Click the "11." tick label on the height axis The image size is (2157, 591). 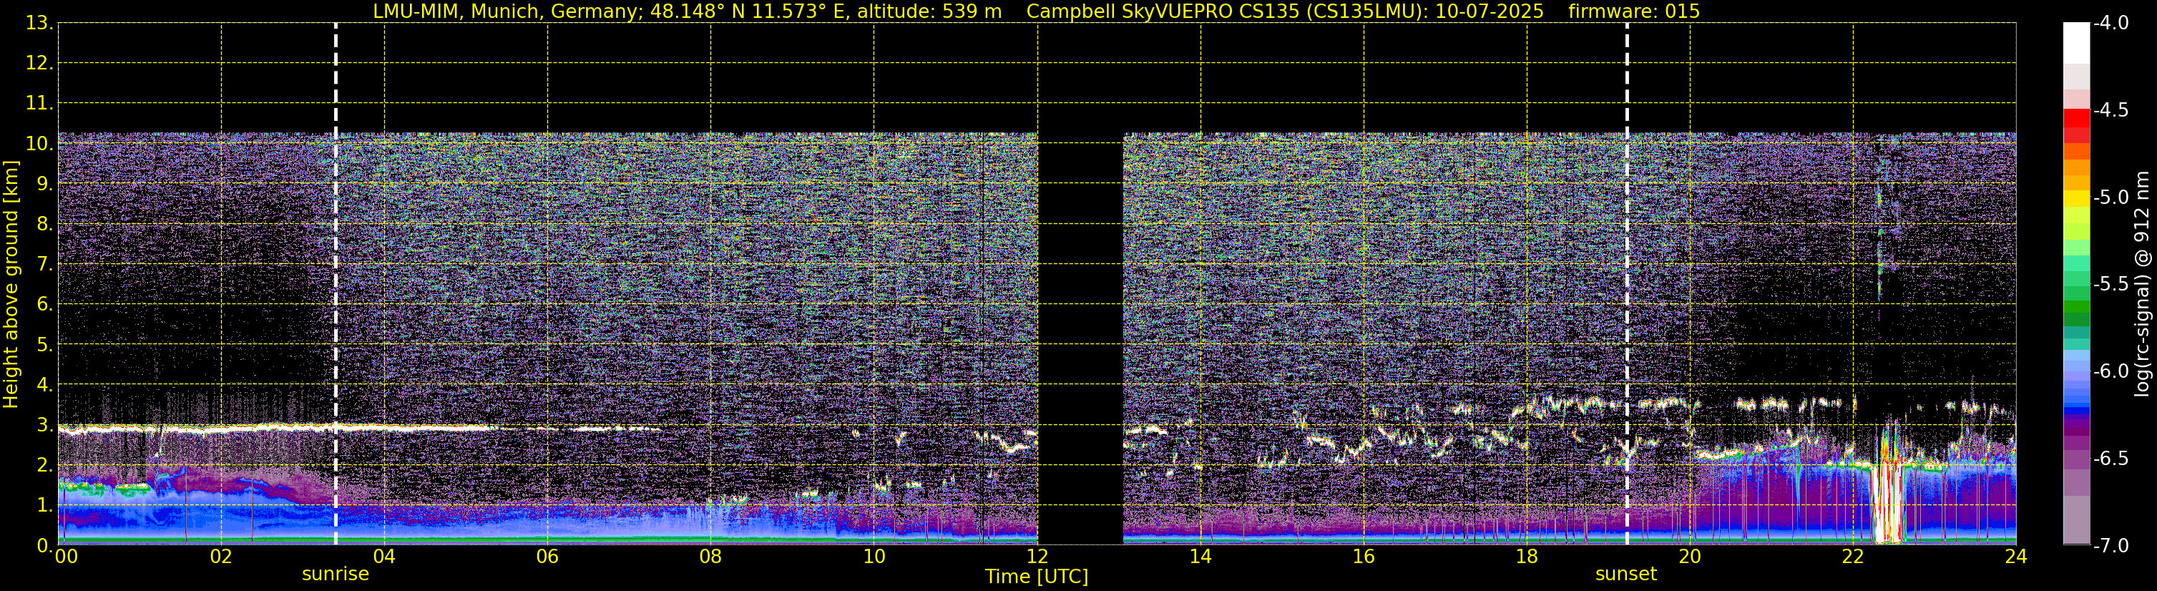click(x=39, y=104)
